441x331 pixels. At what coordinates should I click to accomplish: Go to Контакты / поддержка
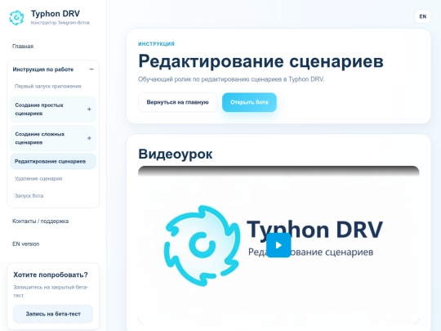pyautogui.click(x=40, y=221)
